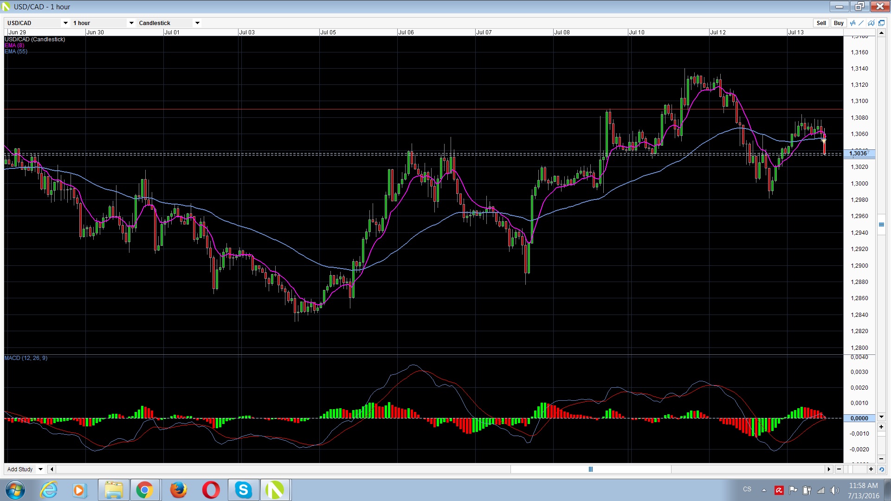891x501 pixels.
Task: Click the detach window icon in toolbar
Action: point(881,23)
